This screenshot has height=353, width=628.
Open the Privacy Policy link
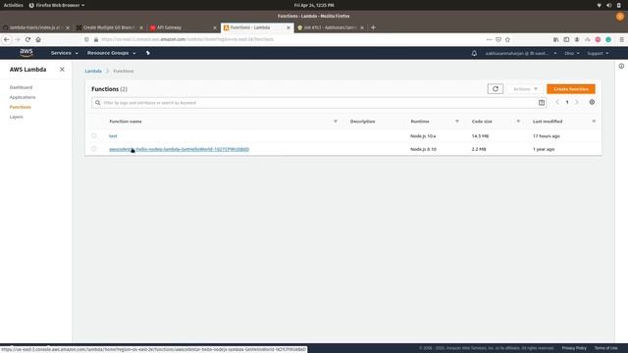click(574, 348)
